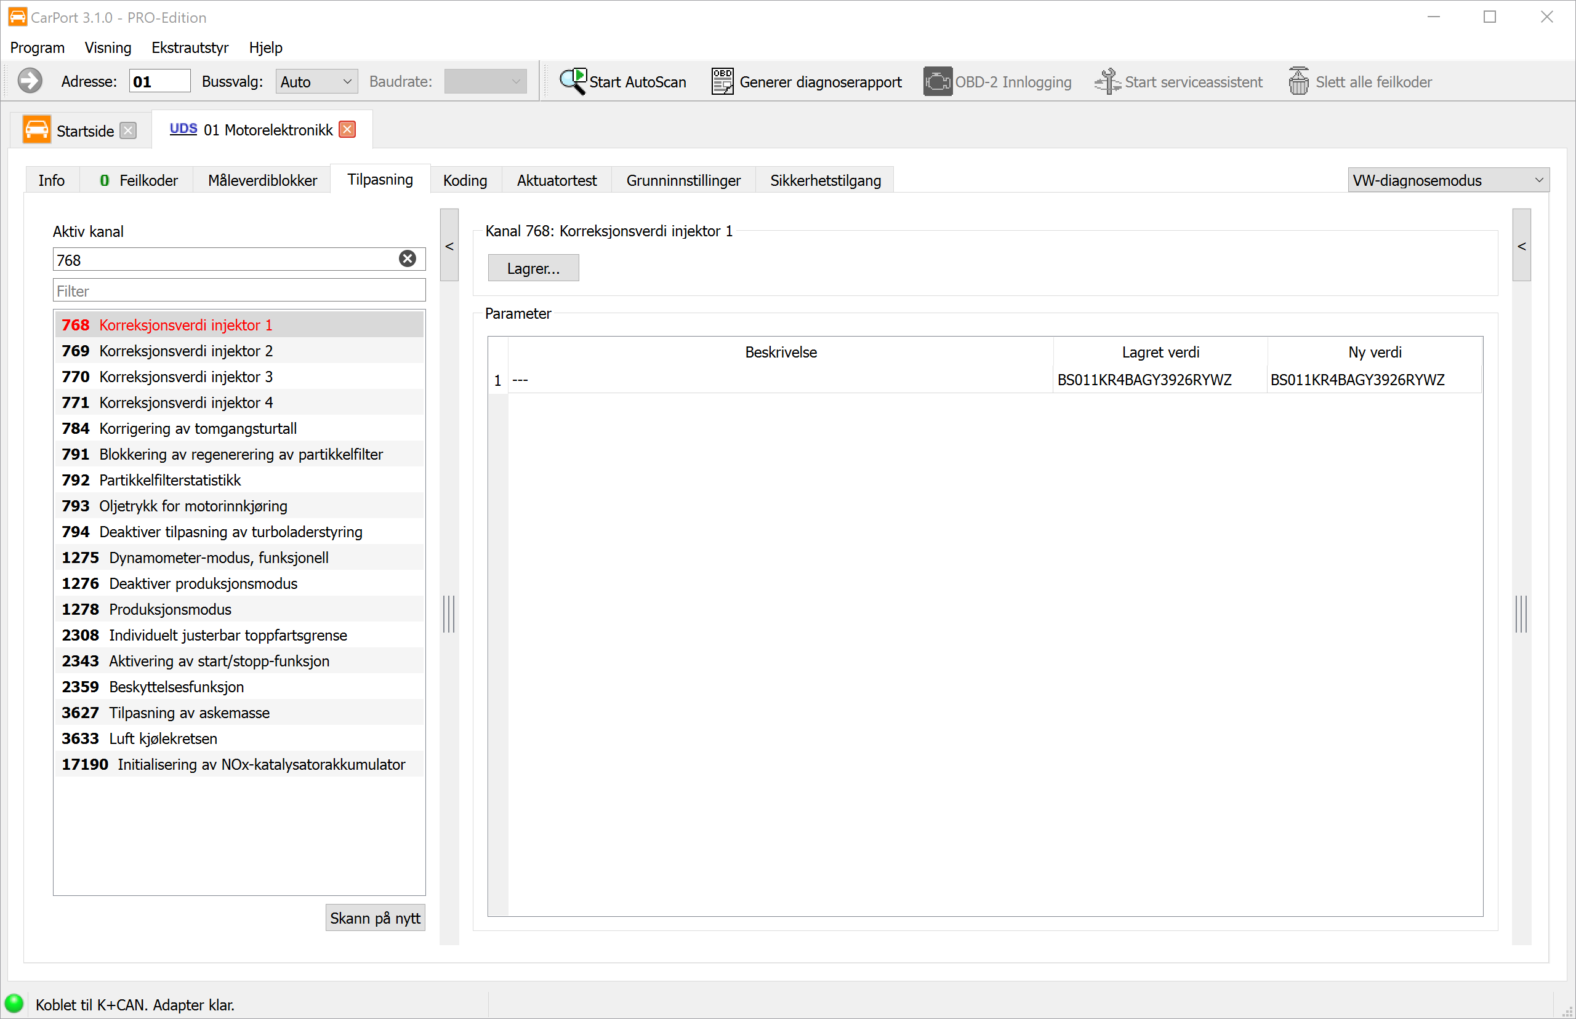
Task: Select the Tilpasning tab
Action: pos(380,179)
